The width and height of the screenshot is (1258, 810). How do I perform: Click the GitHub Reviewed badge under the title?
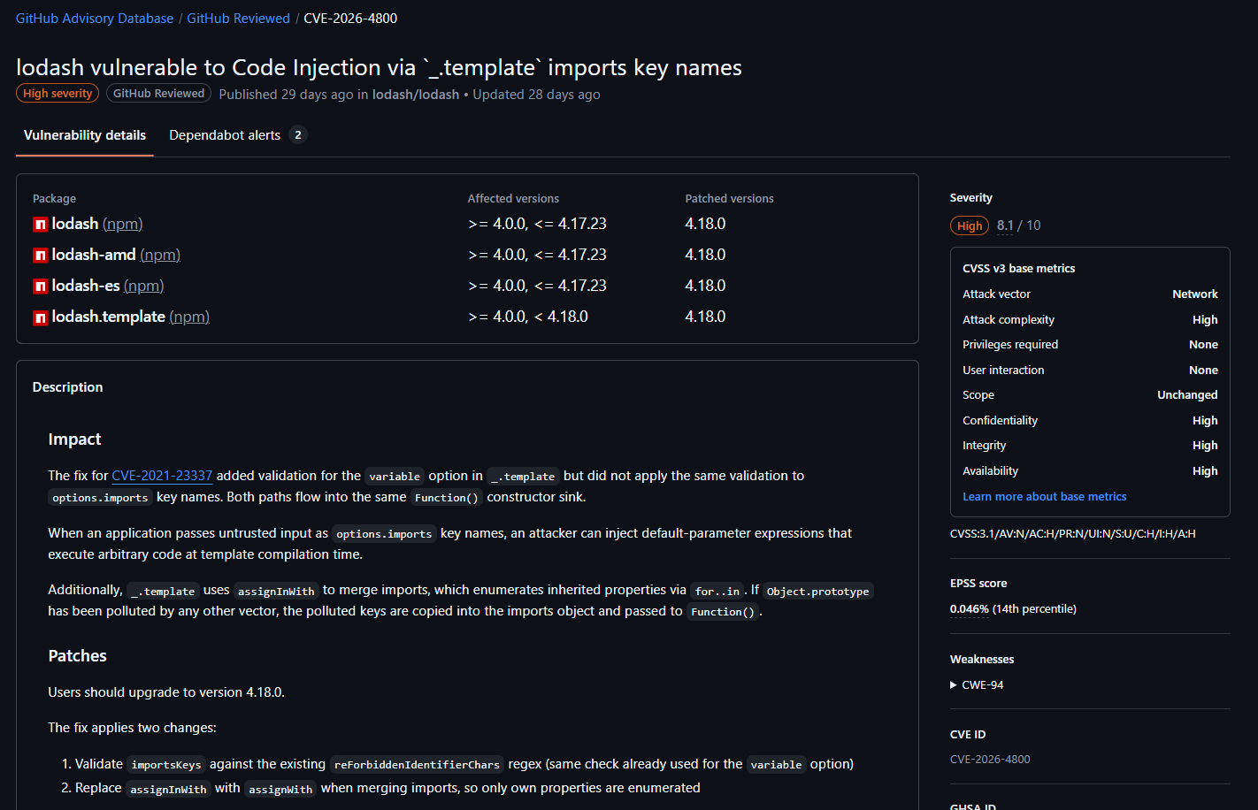click(x=158, y=94)
